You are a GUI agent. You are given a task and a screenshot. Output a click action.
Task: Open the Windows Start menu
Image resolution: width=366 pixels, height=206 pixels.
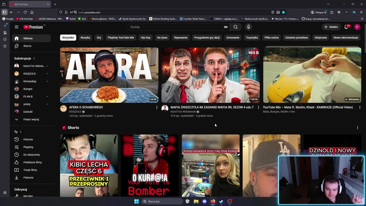(x=136, y=201)
